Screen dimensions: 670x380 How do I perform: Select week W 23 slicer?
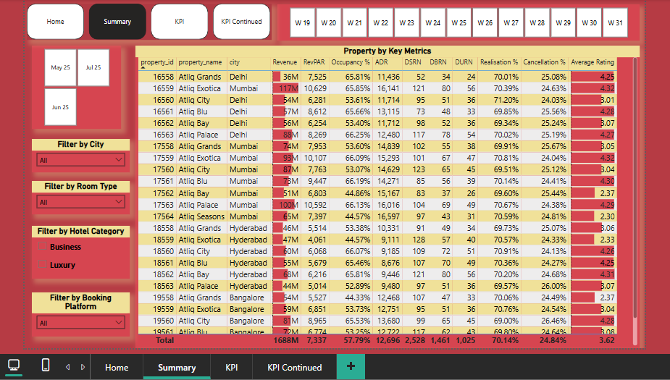pyautogui.click(x=407, y=22)
